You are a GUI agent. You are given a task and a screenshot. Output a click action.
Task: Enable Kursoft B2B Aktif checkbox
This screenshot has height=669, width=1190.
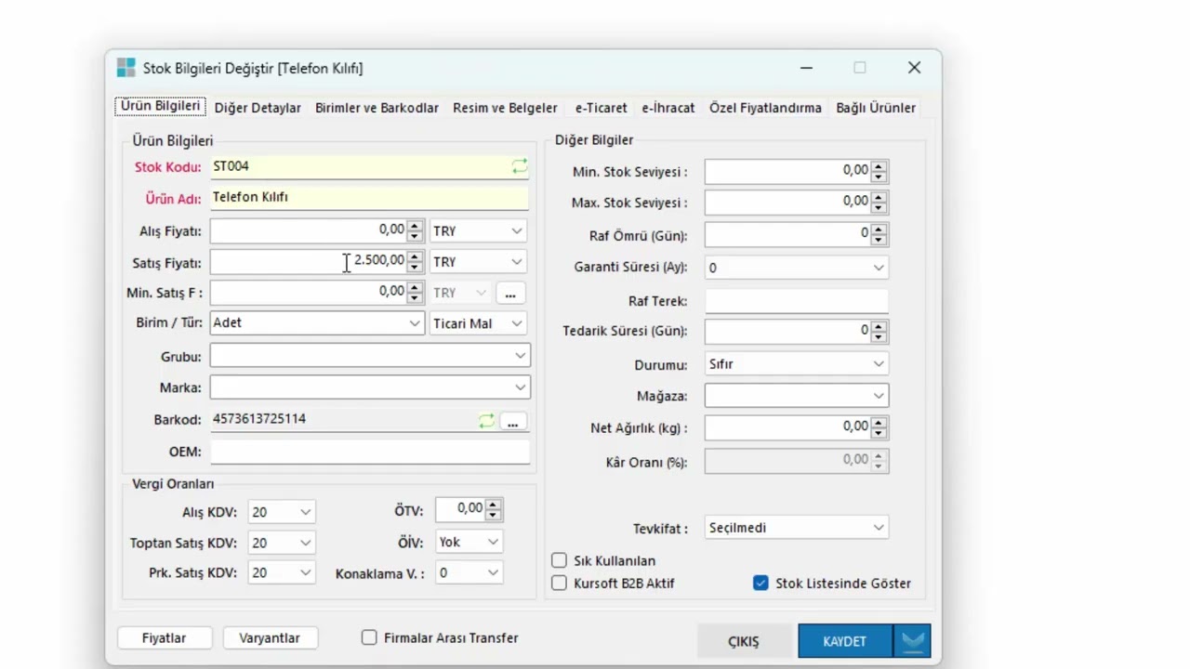(559, 584)
